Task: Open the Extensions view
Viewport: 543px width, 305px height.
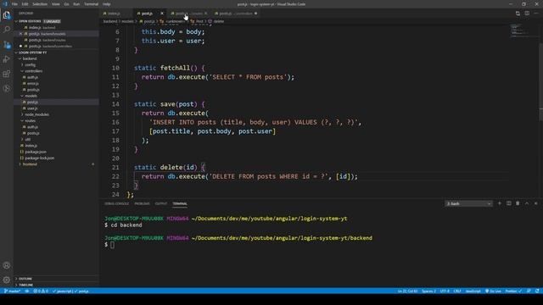Action: click(x=7, y=74)
